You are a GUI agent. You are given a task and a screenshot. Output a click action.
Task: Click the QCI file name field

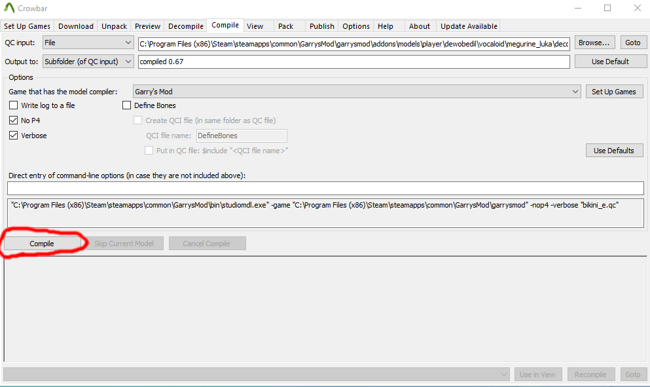point(242,136)
